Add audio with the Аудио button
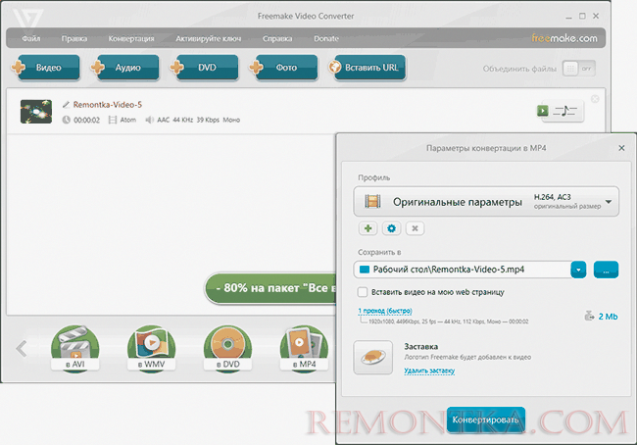The width and height of the screenshot is (637, 445). point(127,68)
